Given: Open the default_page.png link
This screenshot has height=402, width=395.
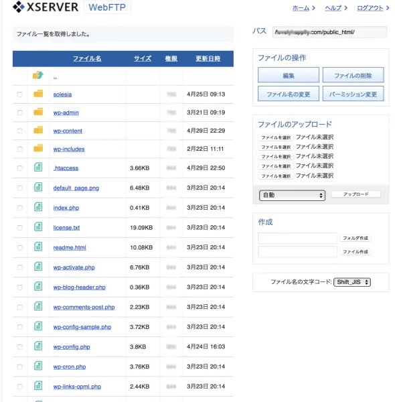Looking at the screenshot, I should point(76,188).
